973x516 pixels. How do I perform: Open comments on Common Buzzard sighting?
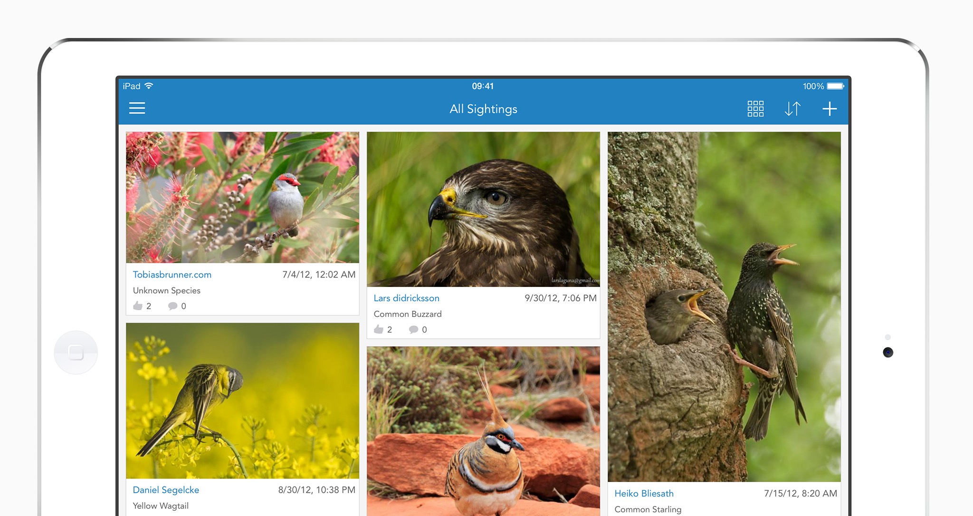(x=414, y=329)
